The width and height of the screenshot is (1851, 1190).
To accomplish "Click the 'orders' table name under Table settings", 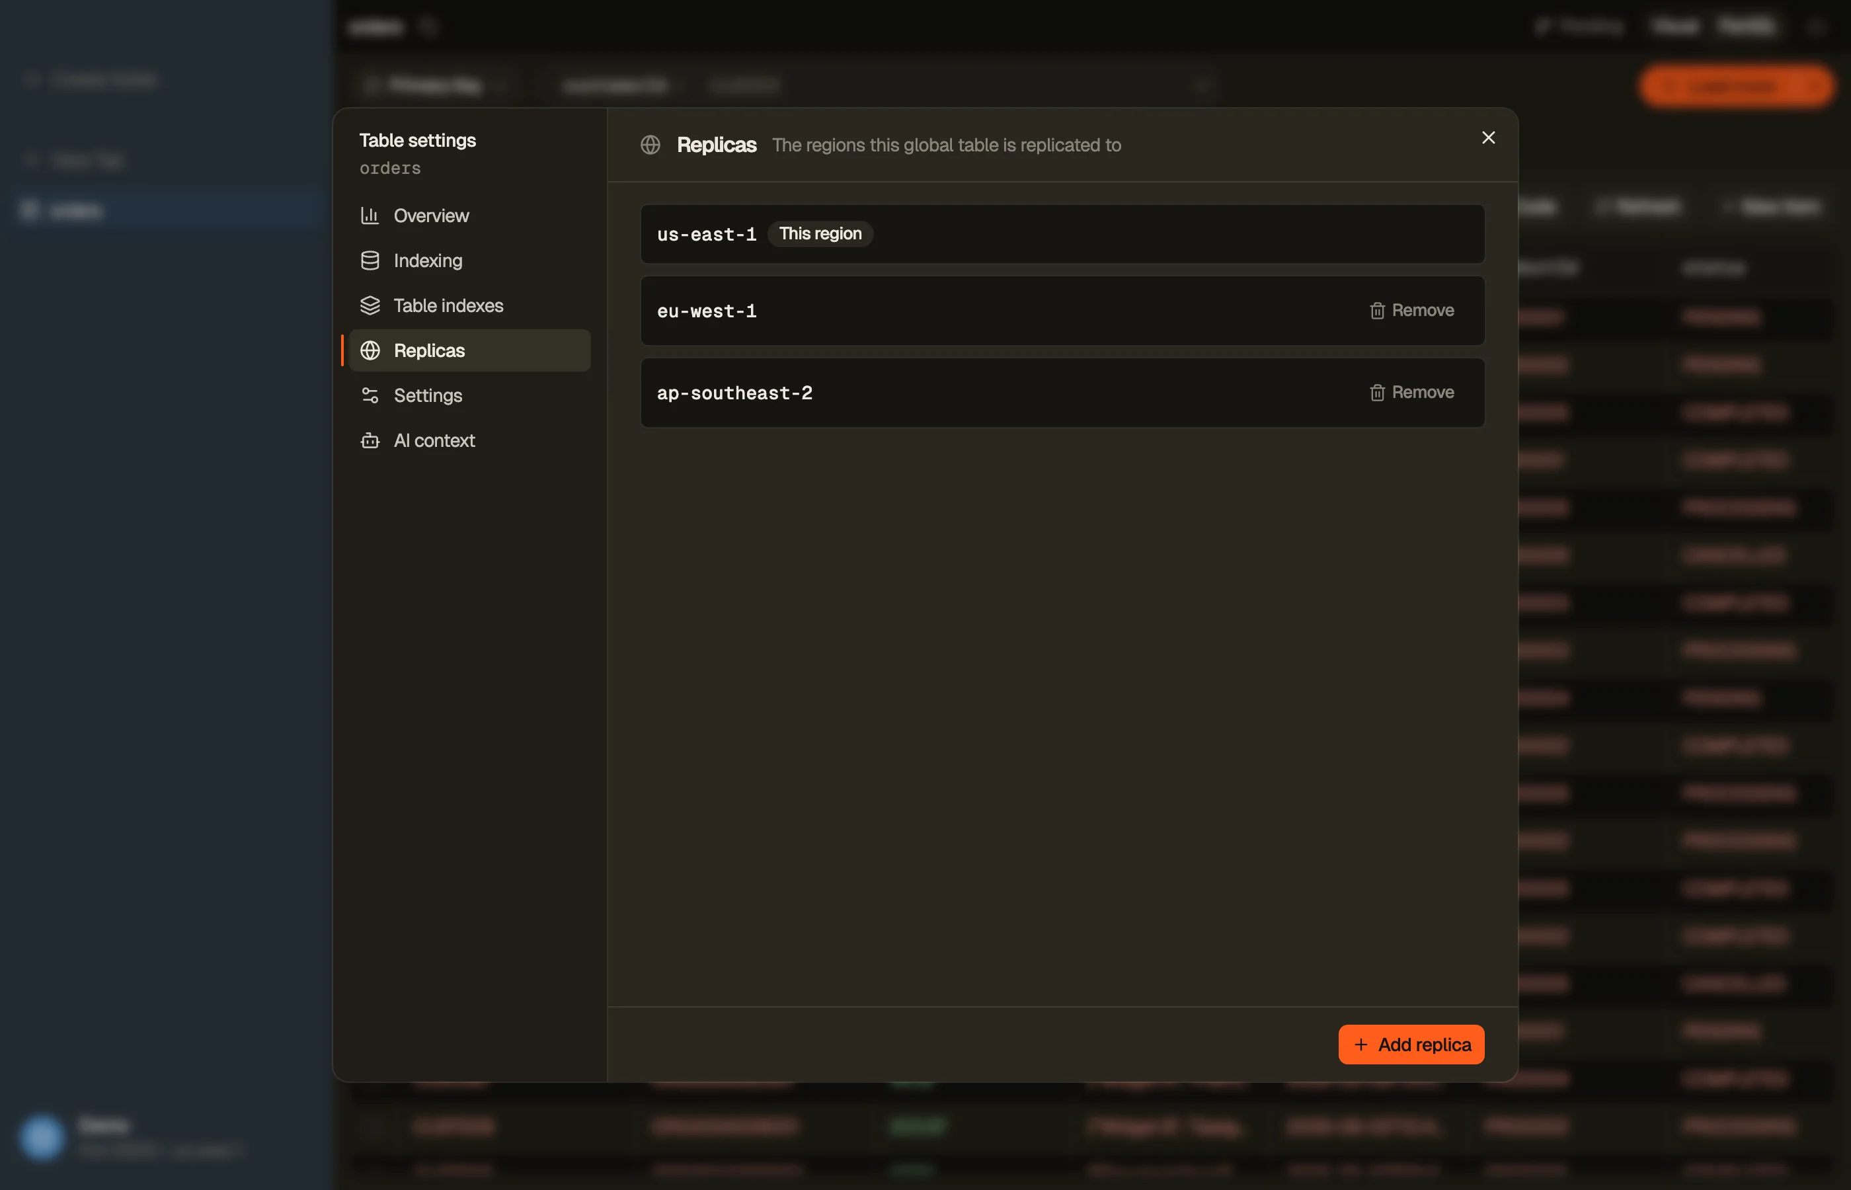I will [x=390, y=168].
